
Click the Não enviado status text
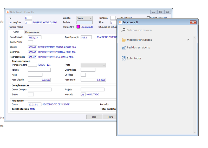click(87, 27)
